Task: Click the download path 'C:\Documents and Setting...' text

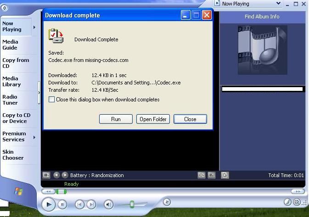Action: coord(136,83)
